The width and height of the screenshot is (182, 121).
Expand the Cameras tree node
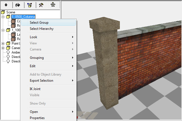point(3,48)
